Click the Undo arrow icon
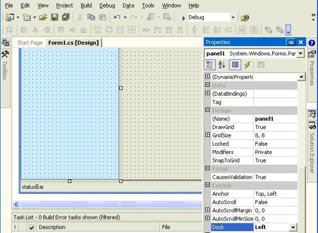 (x=117, y=17)
